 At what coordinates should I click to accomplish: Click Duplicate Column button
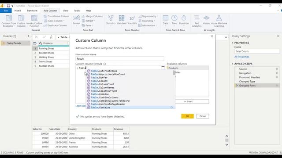(x=55, y=25)
